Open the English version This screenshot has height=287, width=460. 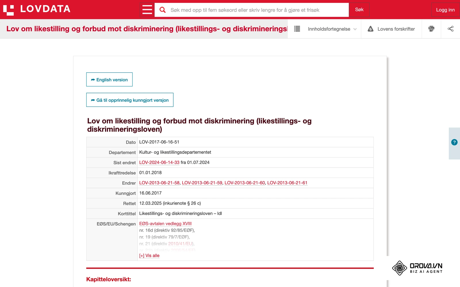[109, 79]
